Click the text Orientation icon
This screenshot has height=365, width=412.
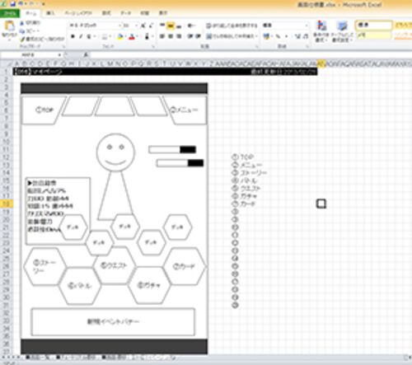pos(190,26)
